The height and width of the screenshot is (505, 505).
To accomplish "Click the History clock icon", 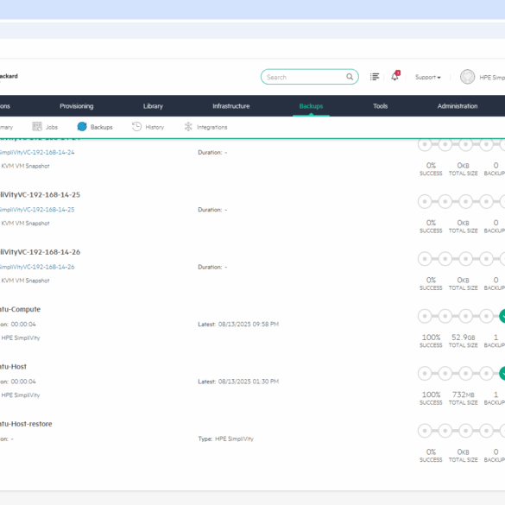I will (136, 127).
